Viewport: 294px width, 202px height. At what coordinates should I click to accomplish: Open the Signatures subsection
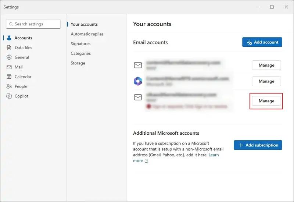[80, 44]
